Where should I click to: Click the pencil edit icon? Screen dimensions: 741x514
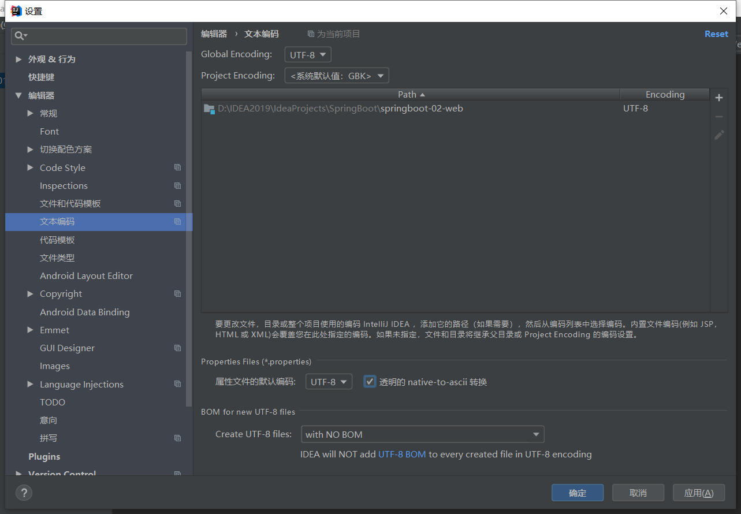pos(719,135)
